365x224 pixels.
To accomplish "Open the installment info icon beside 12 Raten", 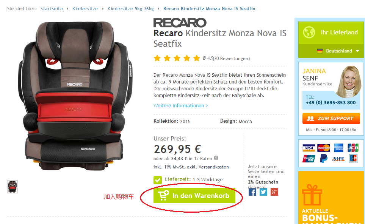I will click(216, 158).
